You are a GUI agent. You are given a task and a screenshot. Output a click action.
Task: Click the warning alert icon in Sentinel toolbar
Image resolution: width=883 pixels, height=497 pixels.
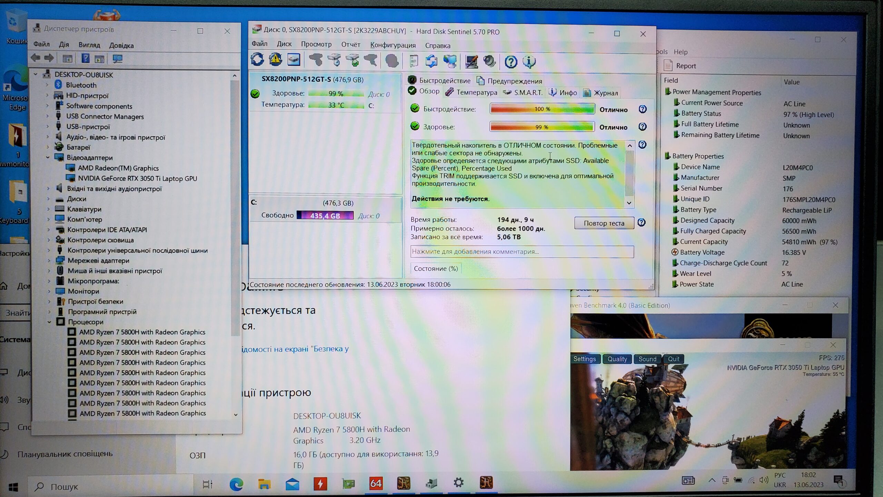pyautogui.click(x=275, y=60)
